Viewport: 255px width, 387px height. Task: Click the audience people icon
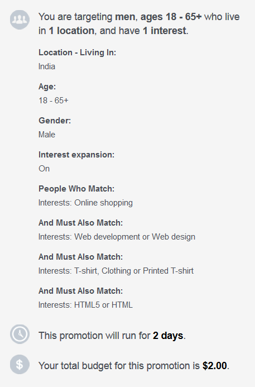(x=20, y=20)
